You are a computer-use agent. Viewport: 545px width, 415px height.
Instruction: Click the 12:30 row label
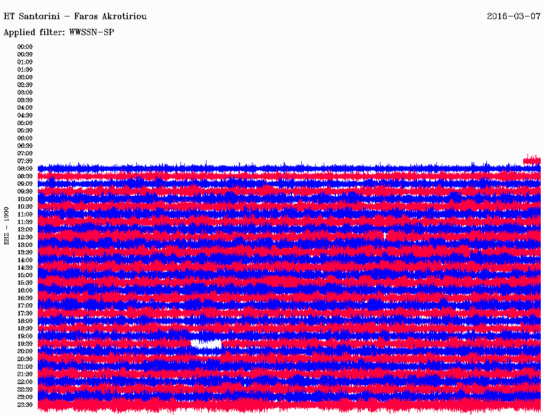pos(25,237)
